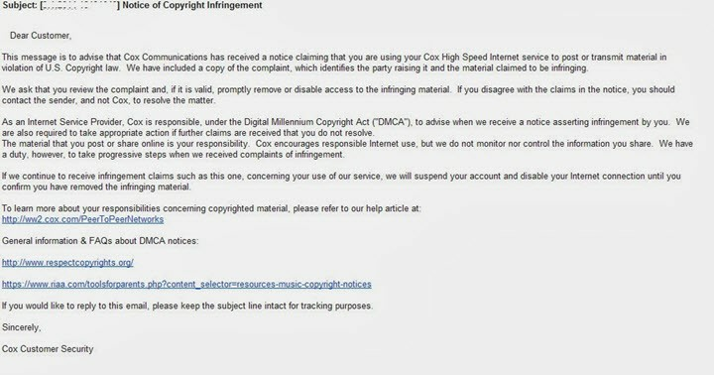Image resolution: width=714 pixels, height=375 pixels.
Task: Click the 'If you would like to reply' line
Action: pyautogui.click(x=187, y=306)
